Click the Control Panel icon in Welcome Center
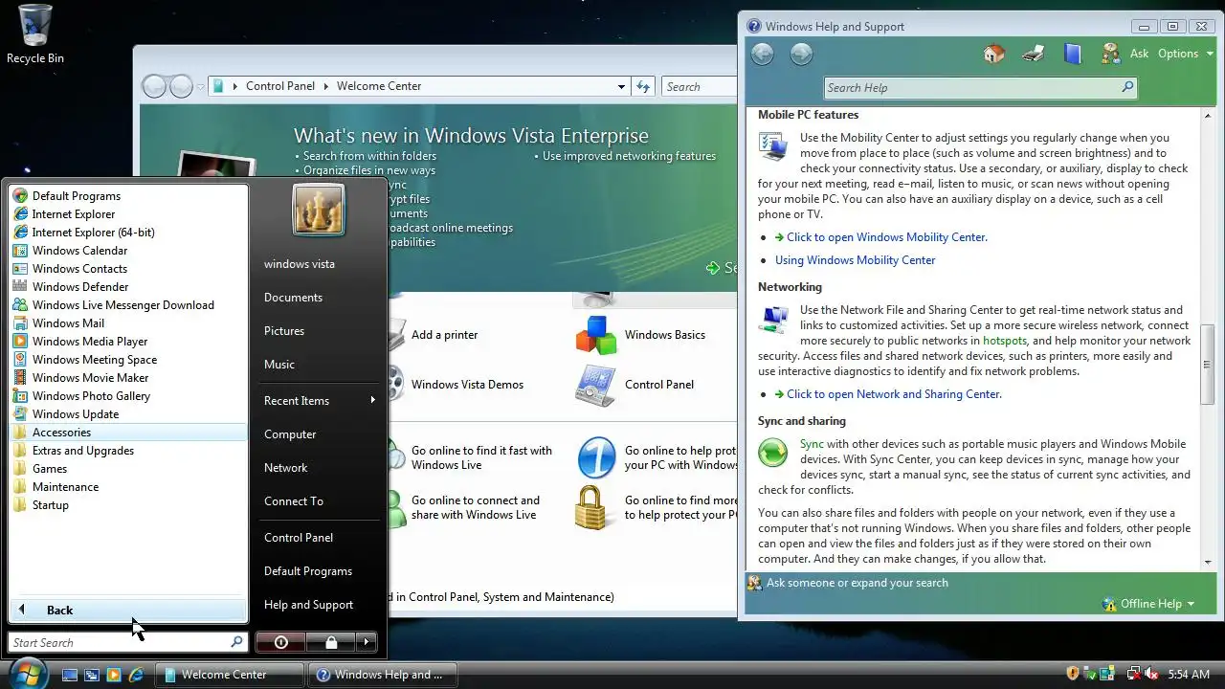This screenshot has width=1225, height=689. point(595,385)
